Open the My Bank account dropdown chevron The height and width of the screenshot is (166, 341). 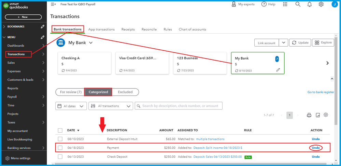91,43
